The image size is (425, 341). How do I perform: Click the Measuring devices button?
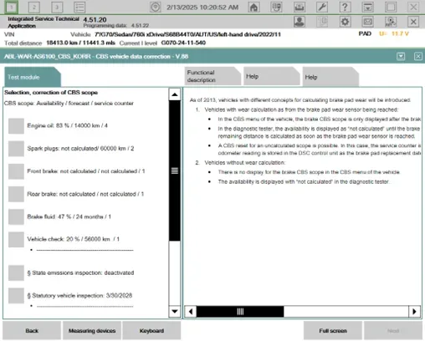pyautogui.click(x=92, y=331)
